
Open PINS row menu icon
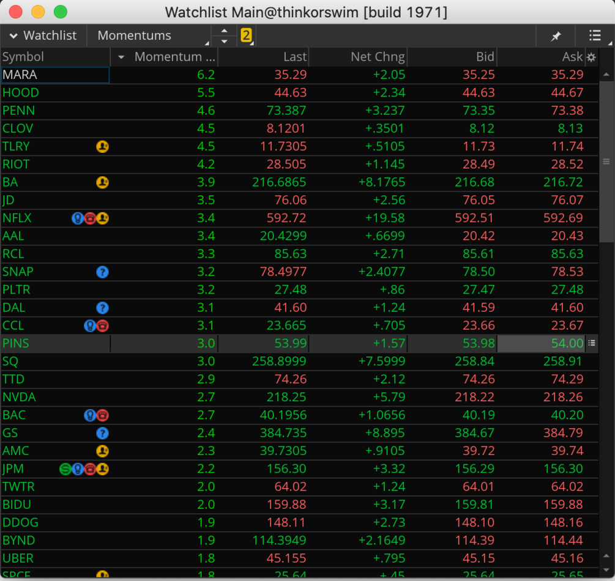(592, 343)
